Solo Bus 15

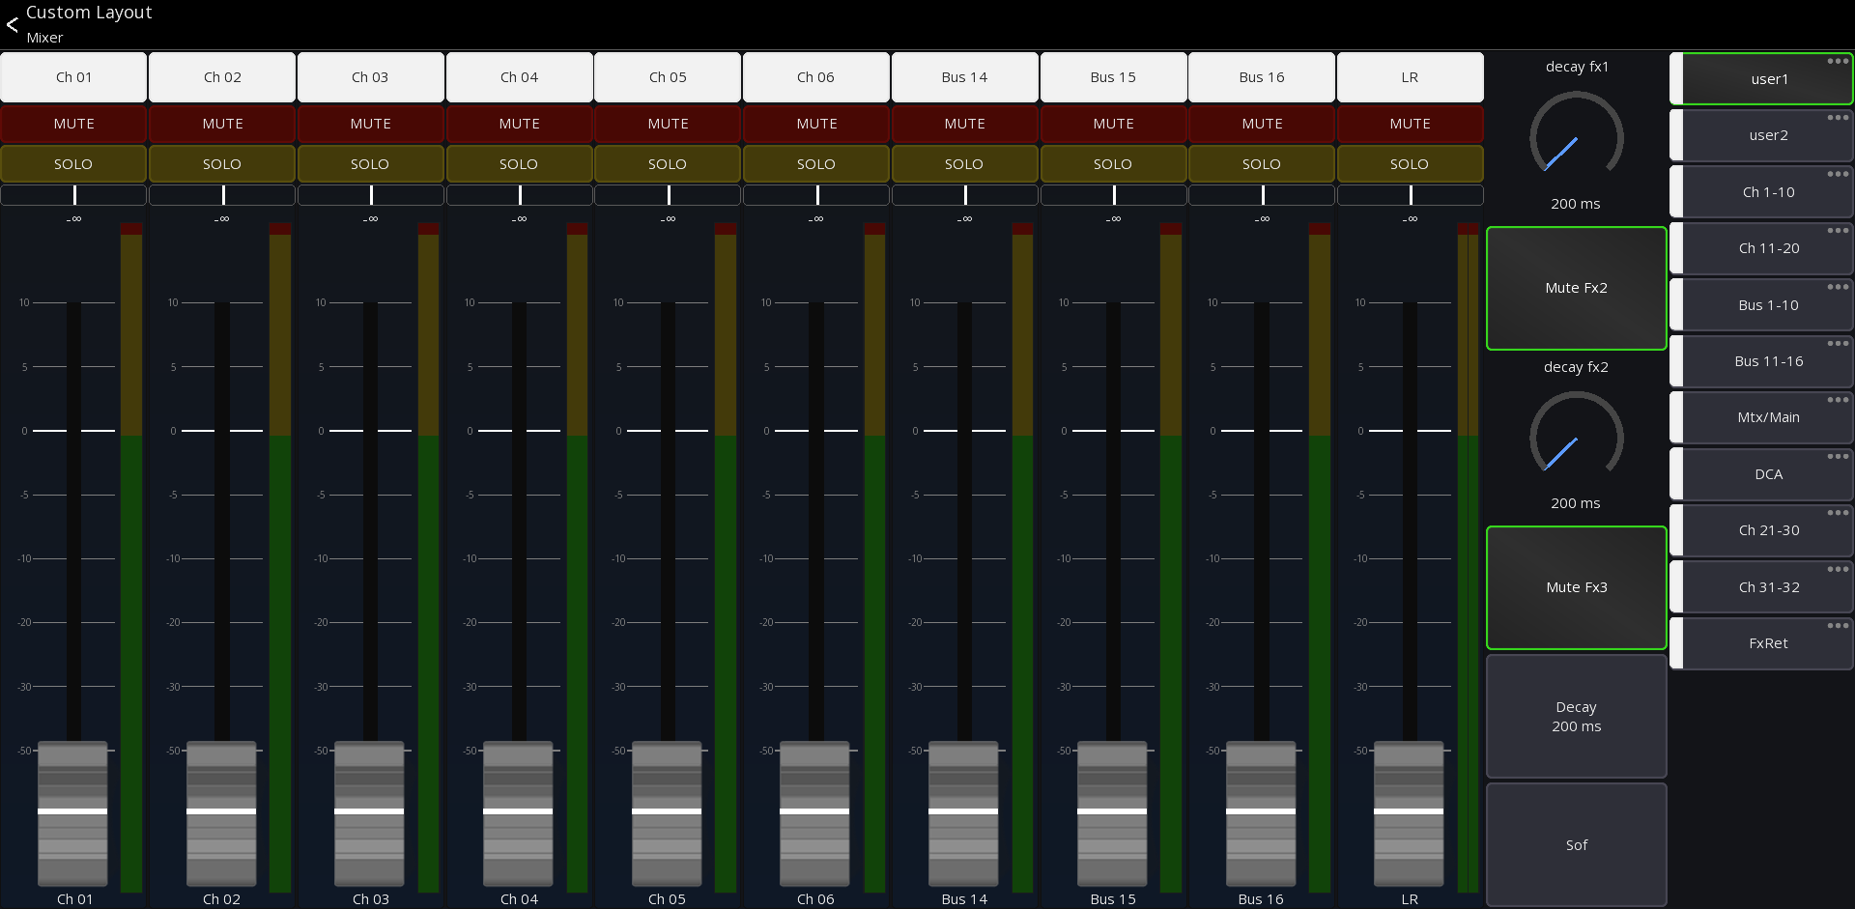1113,164
